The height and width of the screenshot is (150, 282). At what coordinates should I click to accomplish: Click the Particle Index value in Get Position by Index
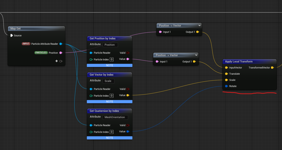[x=112, y=60]
